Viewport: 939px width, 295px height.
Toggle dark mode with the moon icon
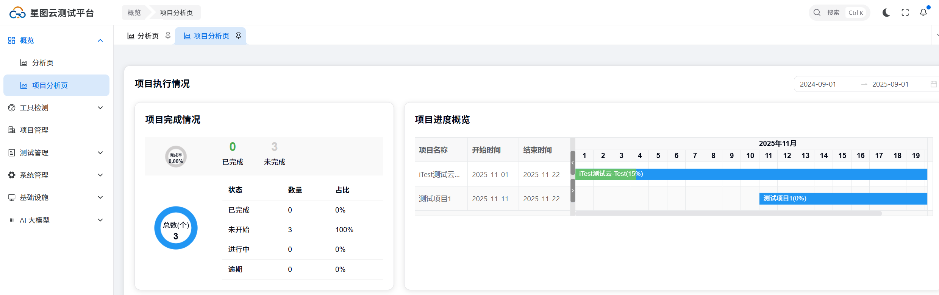click(x=886, y=12)
